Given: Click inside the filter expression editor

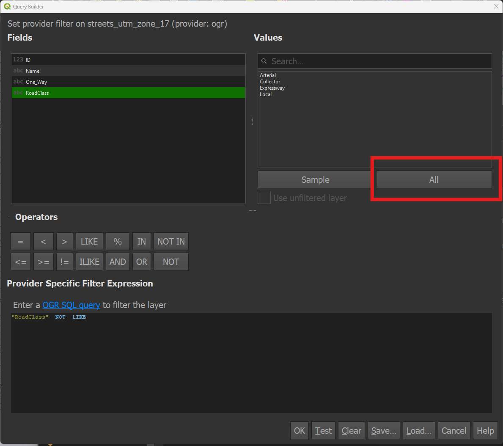Looking at the screenshot, I should (x=251, y=363).
